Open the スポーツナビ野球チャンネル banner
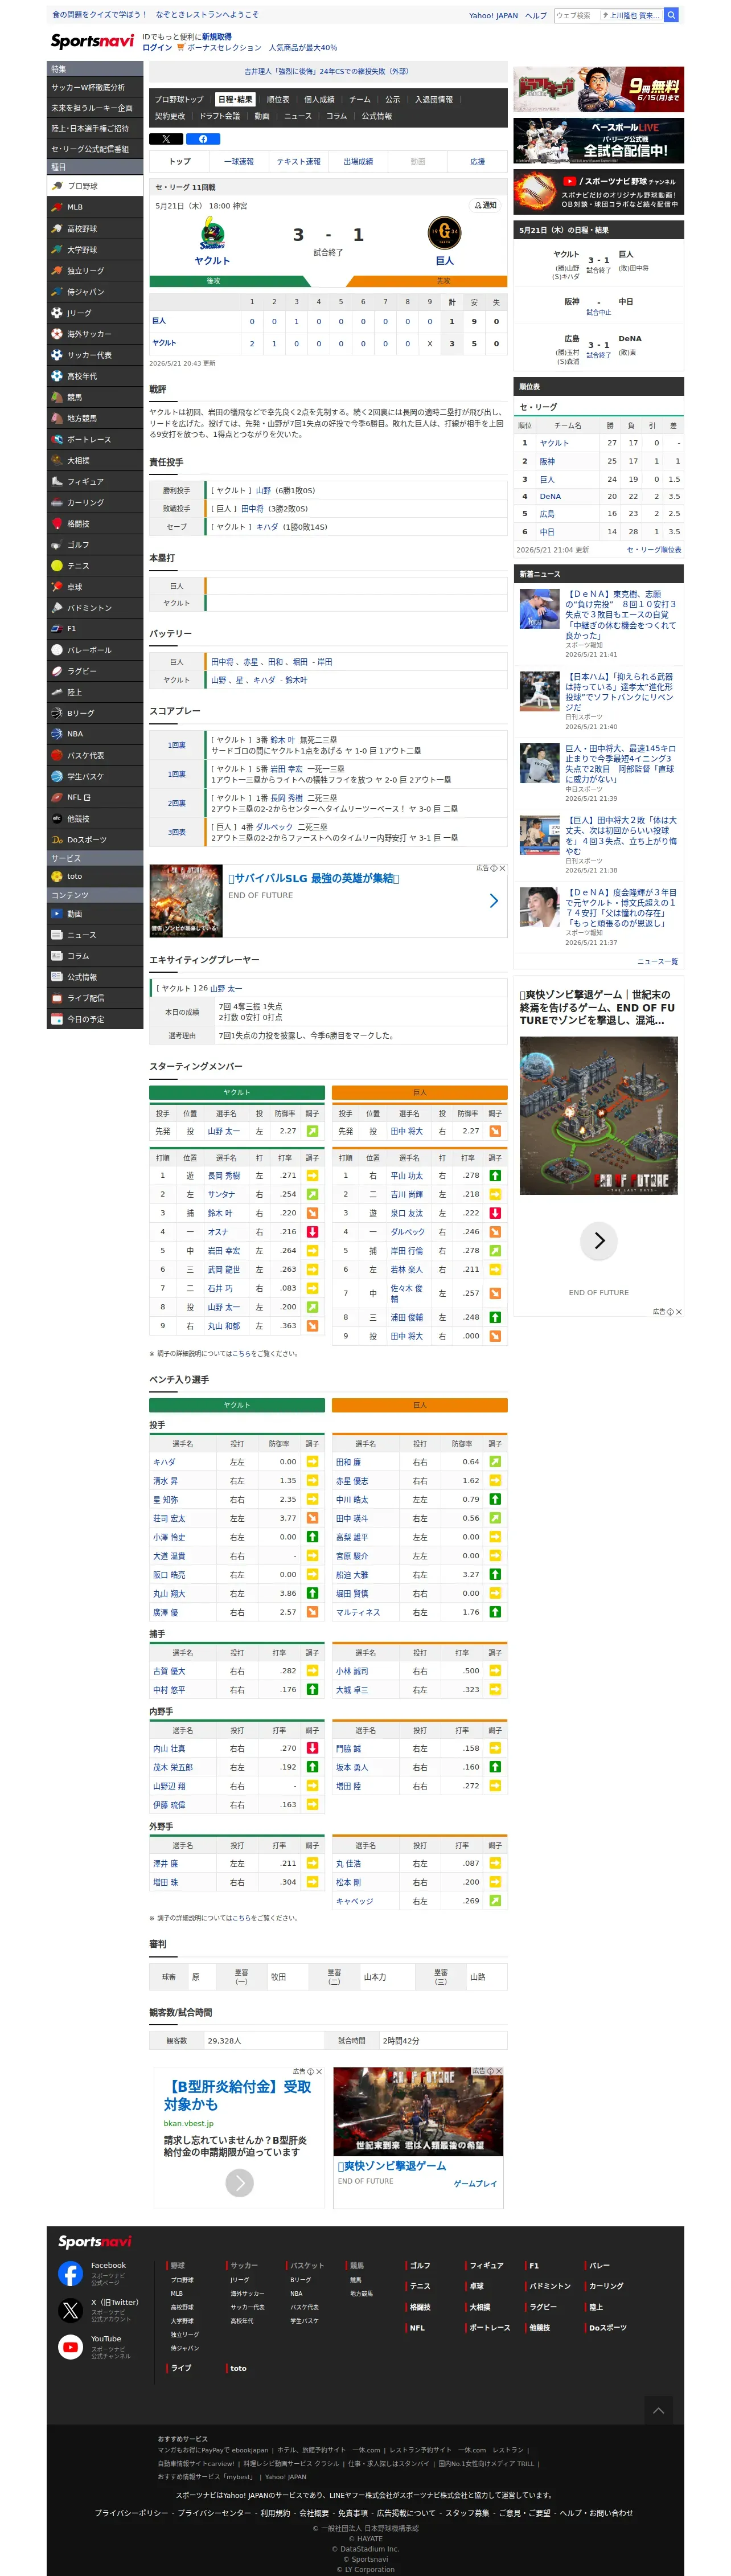The width and height of the screenshot is (731, 2576). point(599,192)
